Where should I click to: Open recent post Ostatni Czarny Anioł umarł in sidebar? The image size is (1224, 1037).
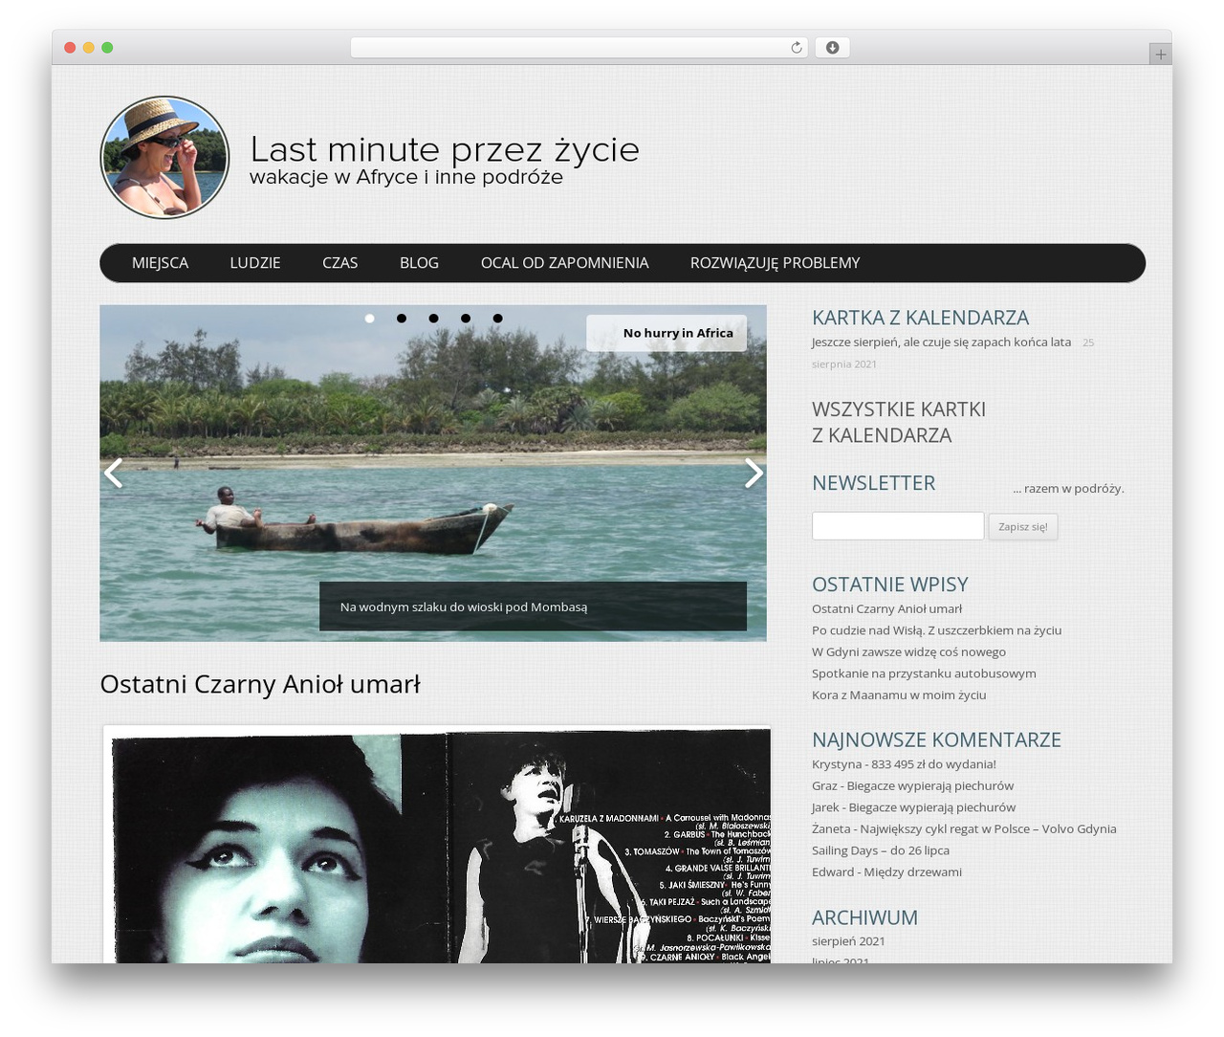pos(886,609)
